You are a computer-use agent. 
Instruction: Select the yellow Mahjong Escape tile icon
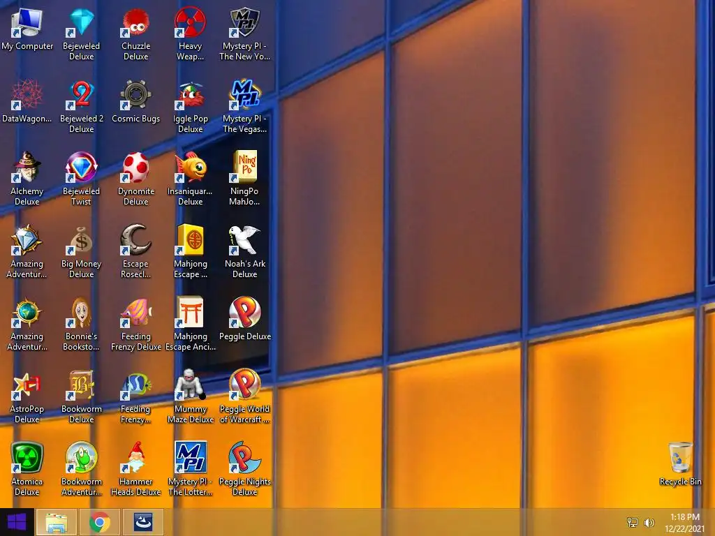190,240
